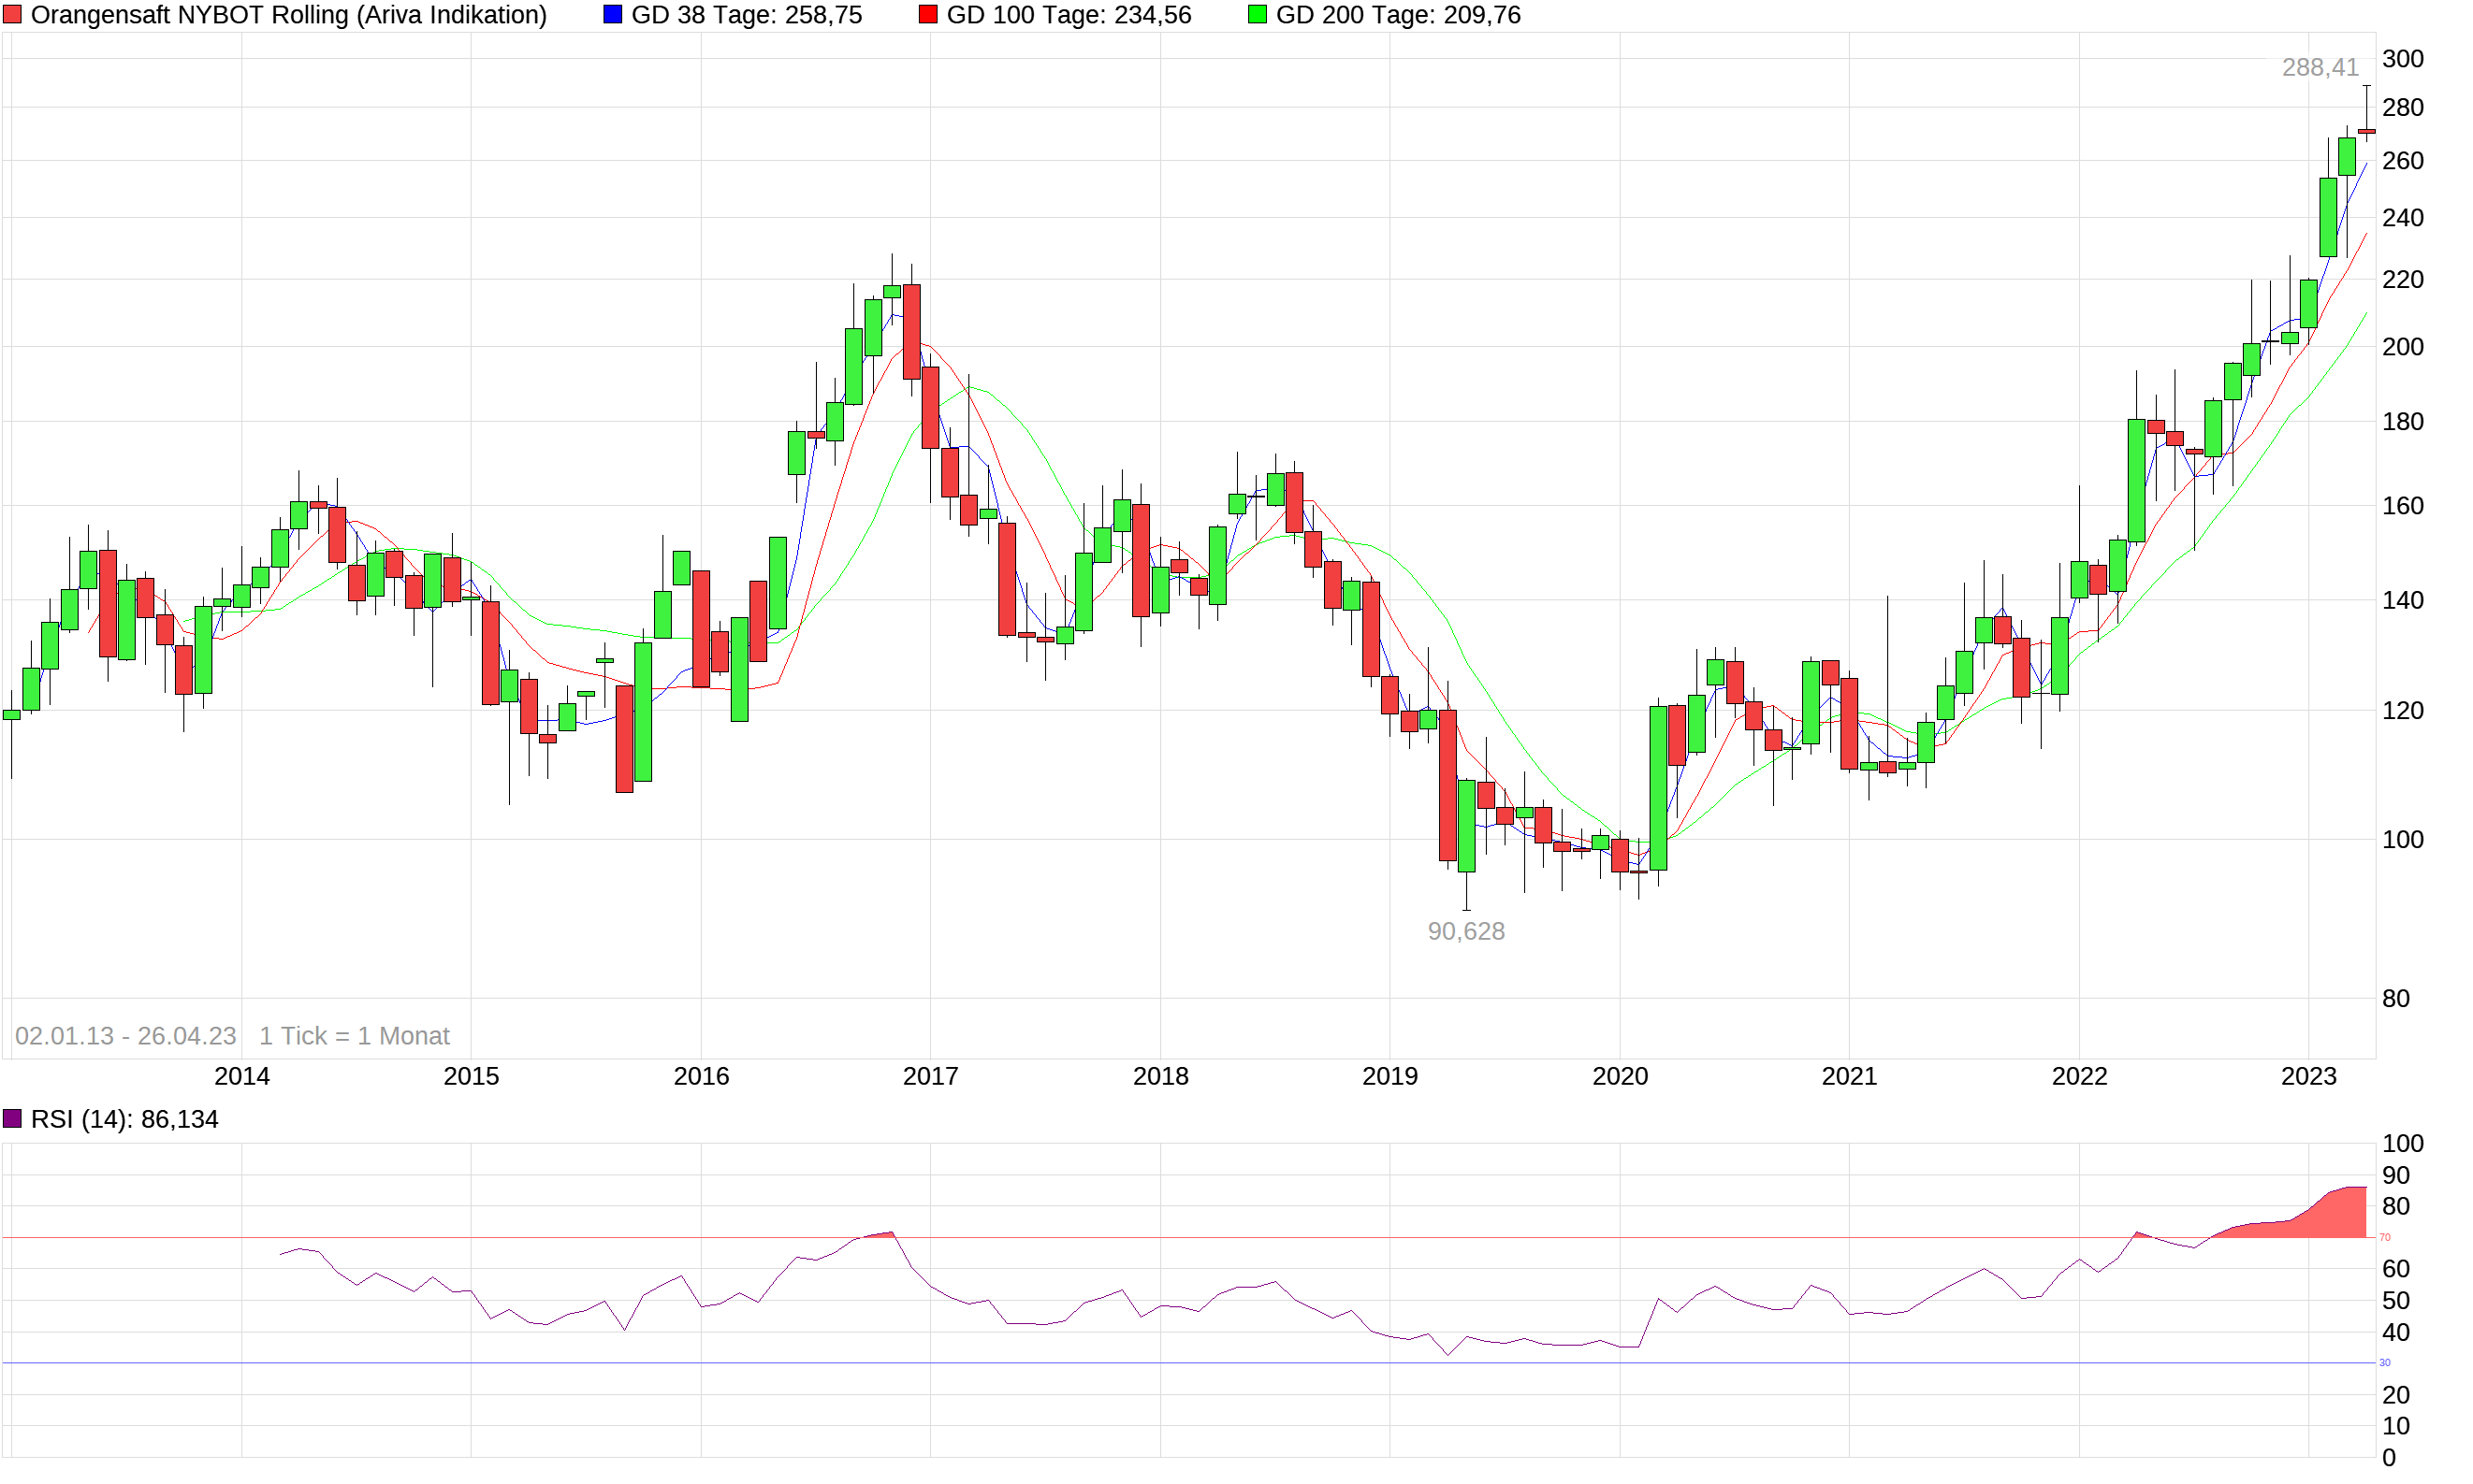Click the blue GD 38 Tage swatch
Viewport: 2473px width, 1484px height.
click(x=612, y=15)
